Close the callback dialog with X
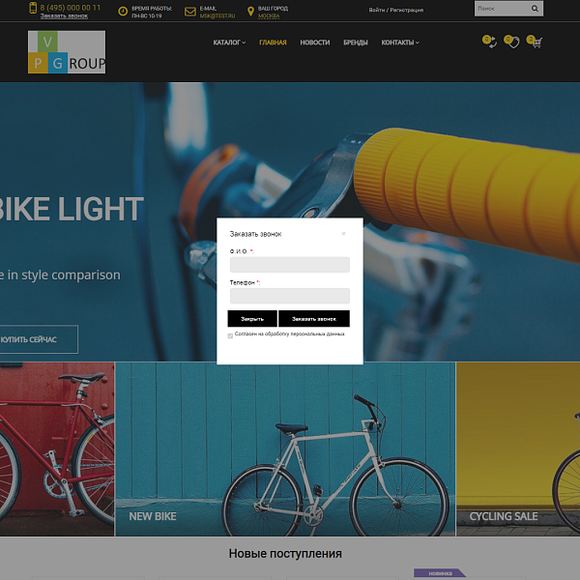580x580 pixels. point(343,234)
